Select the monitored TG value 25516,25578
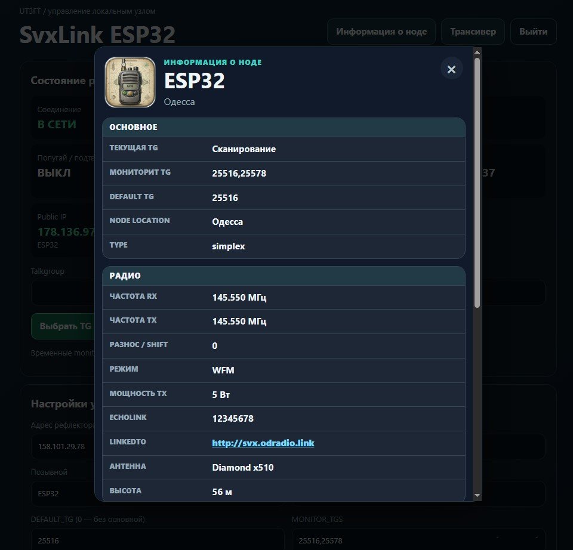This screenshot has width=573, height=550. [x=239, y=174]
